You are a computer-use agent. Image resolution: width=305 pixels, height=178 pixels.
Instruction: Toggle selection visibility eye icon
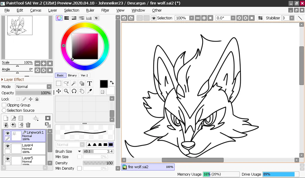click(154, 18)
